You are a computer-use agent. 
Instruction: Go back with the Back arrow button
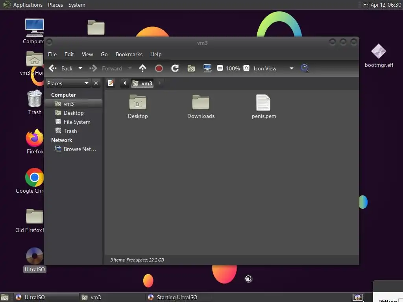point(61,68)
